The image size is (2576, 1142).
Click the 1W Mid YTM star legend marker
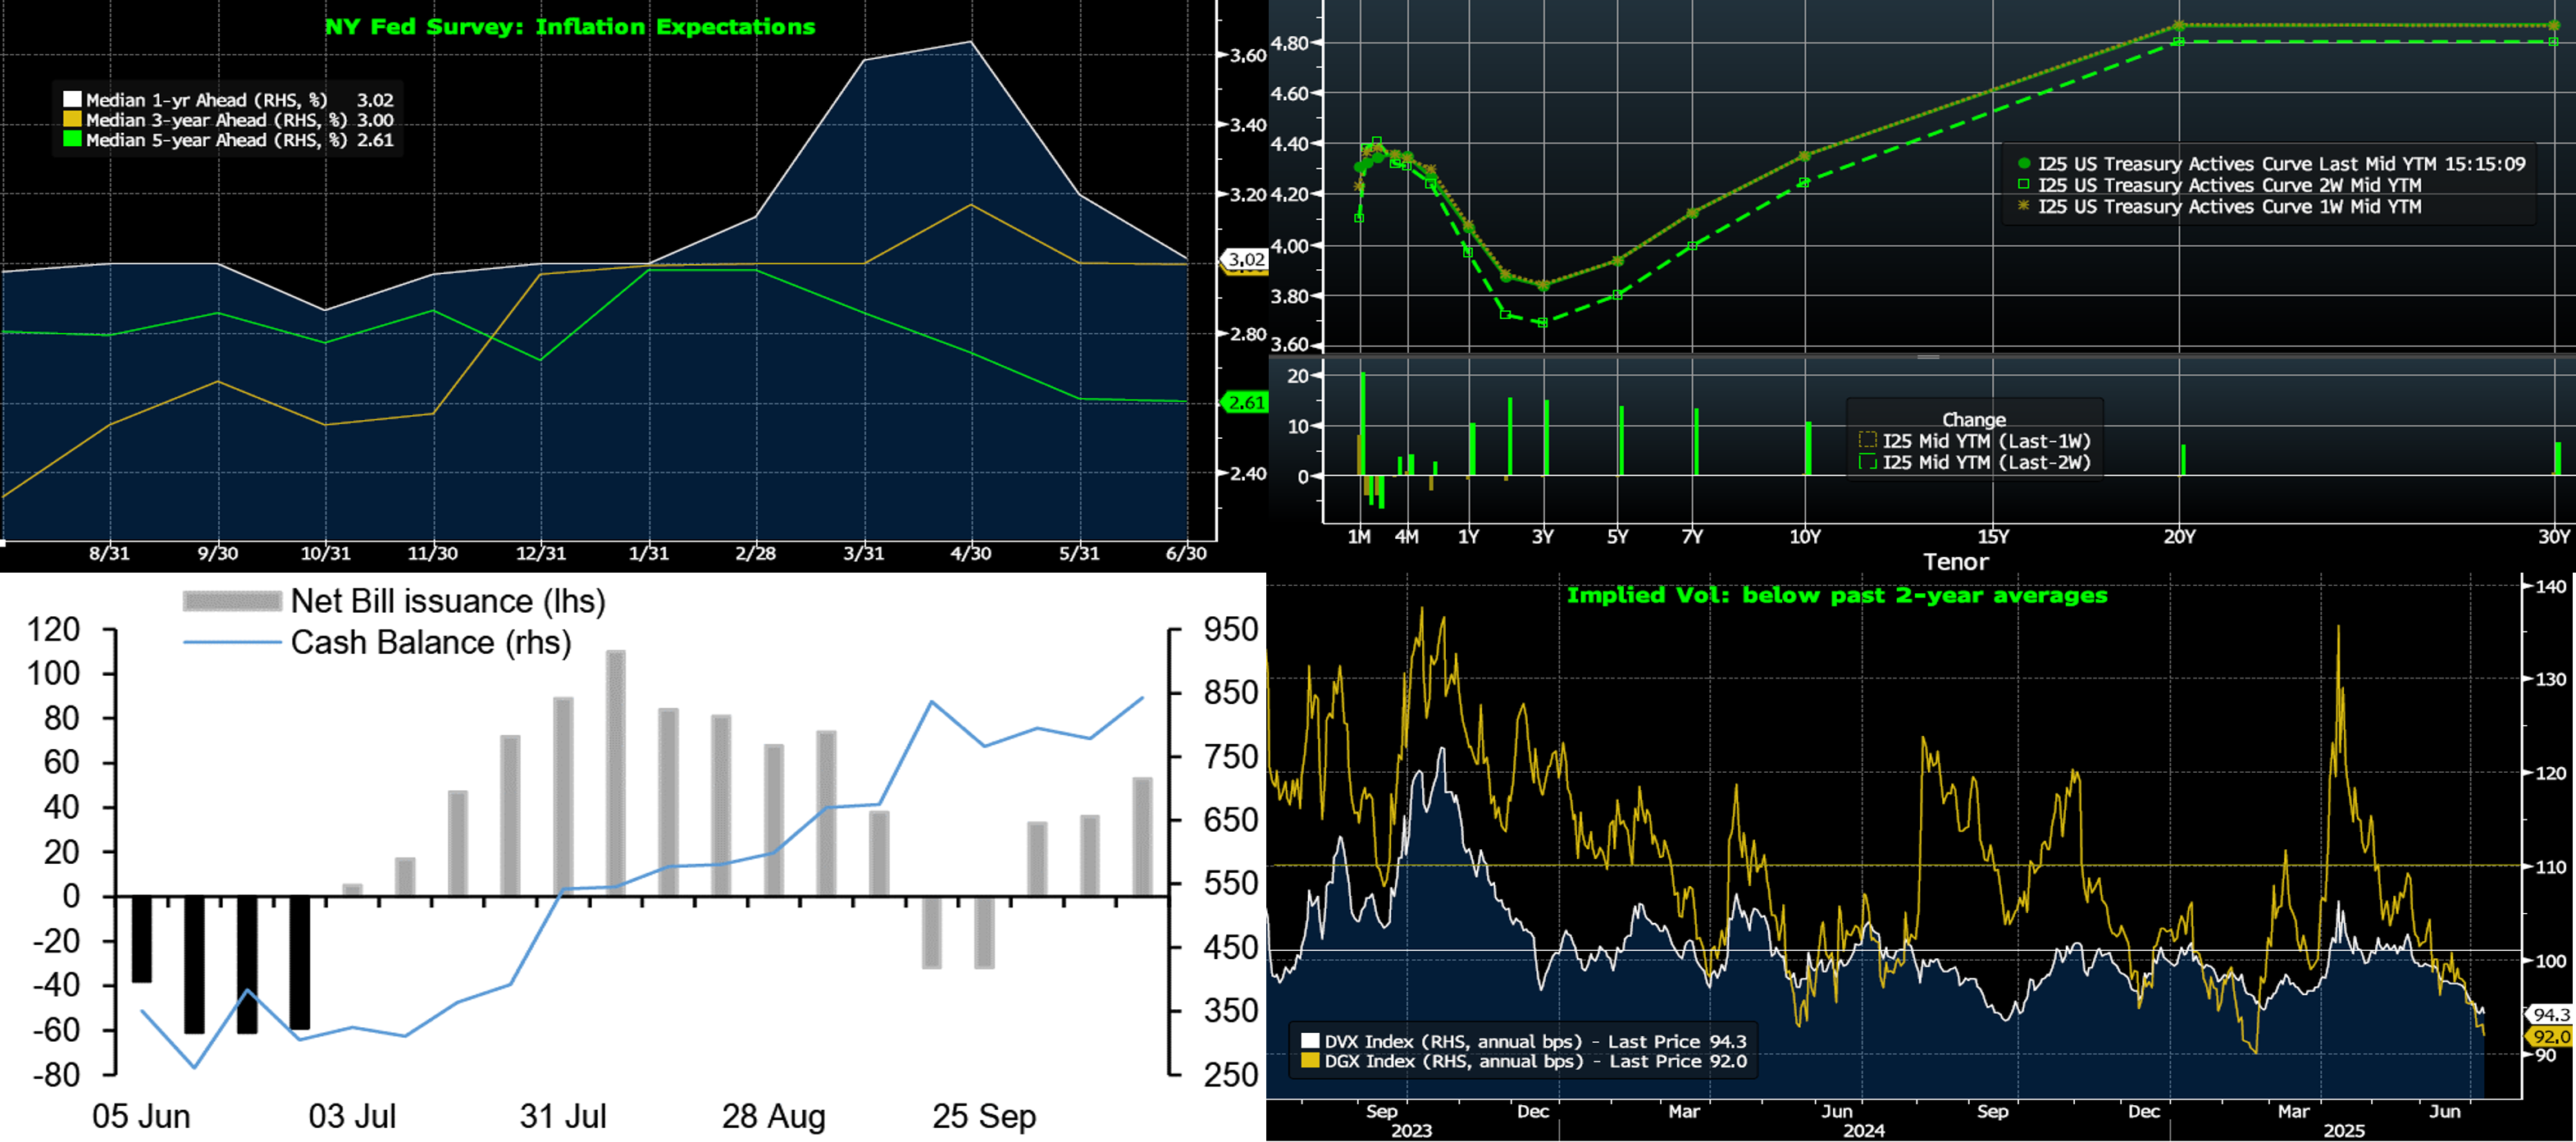[x=2023, y=206]
